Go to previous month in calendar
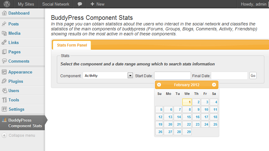Viewport: 269px width, 151px height. pos(159,85)
